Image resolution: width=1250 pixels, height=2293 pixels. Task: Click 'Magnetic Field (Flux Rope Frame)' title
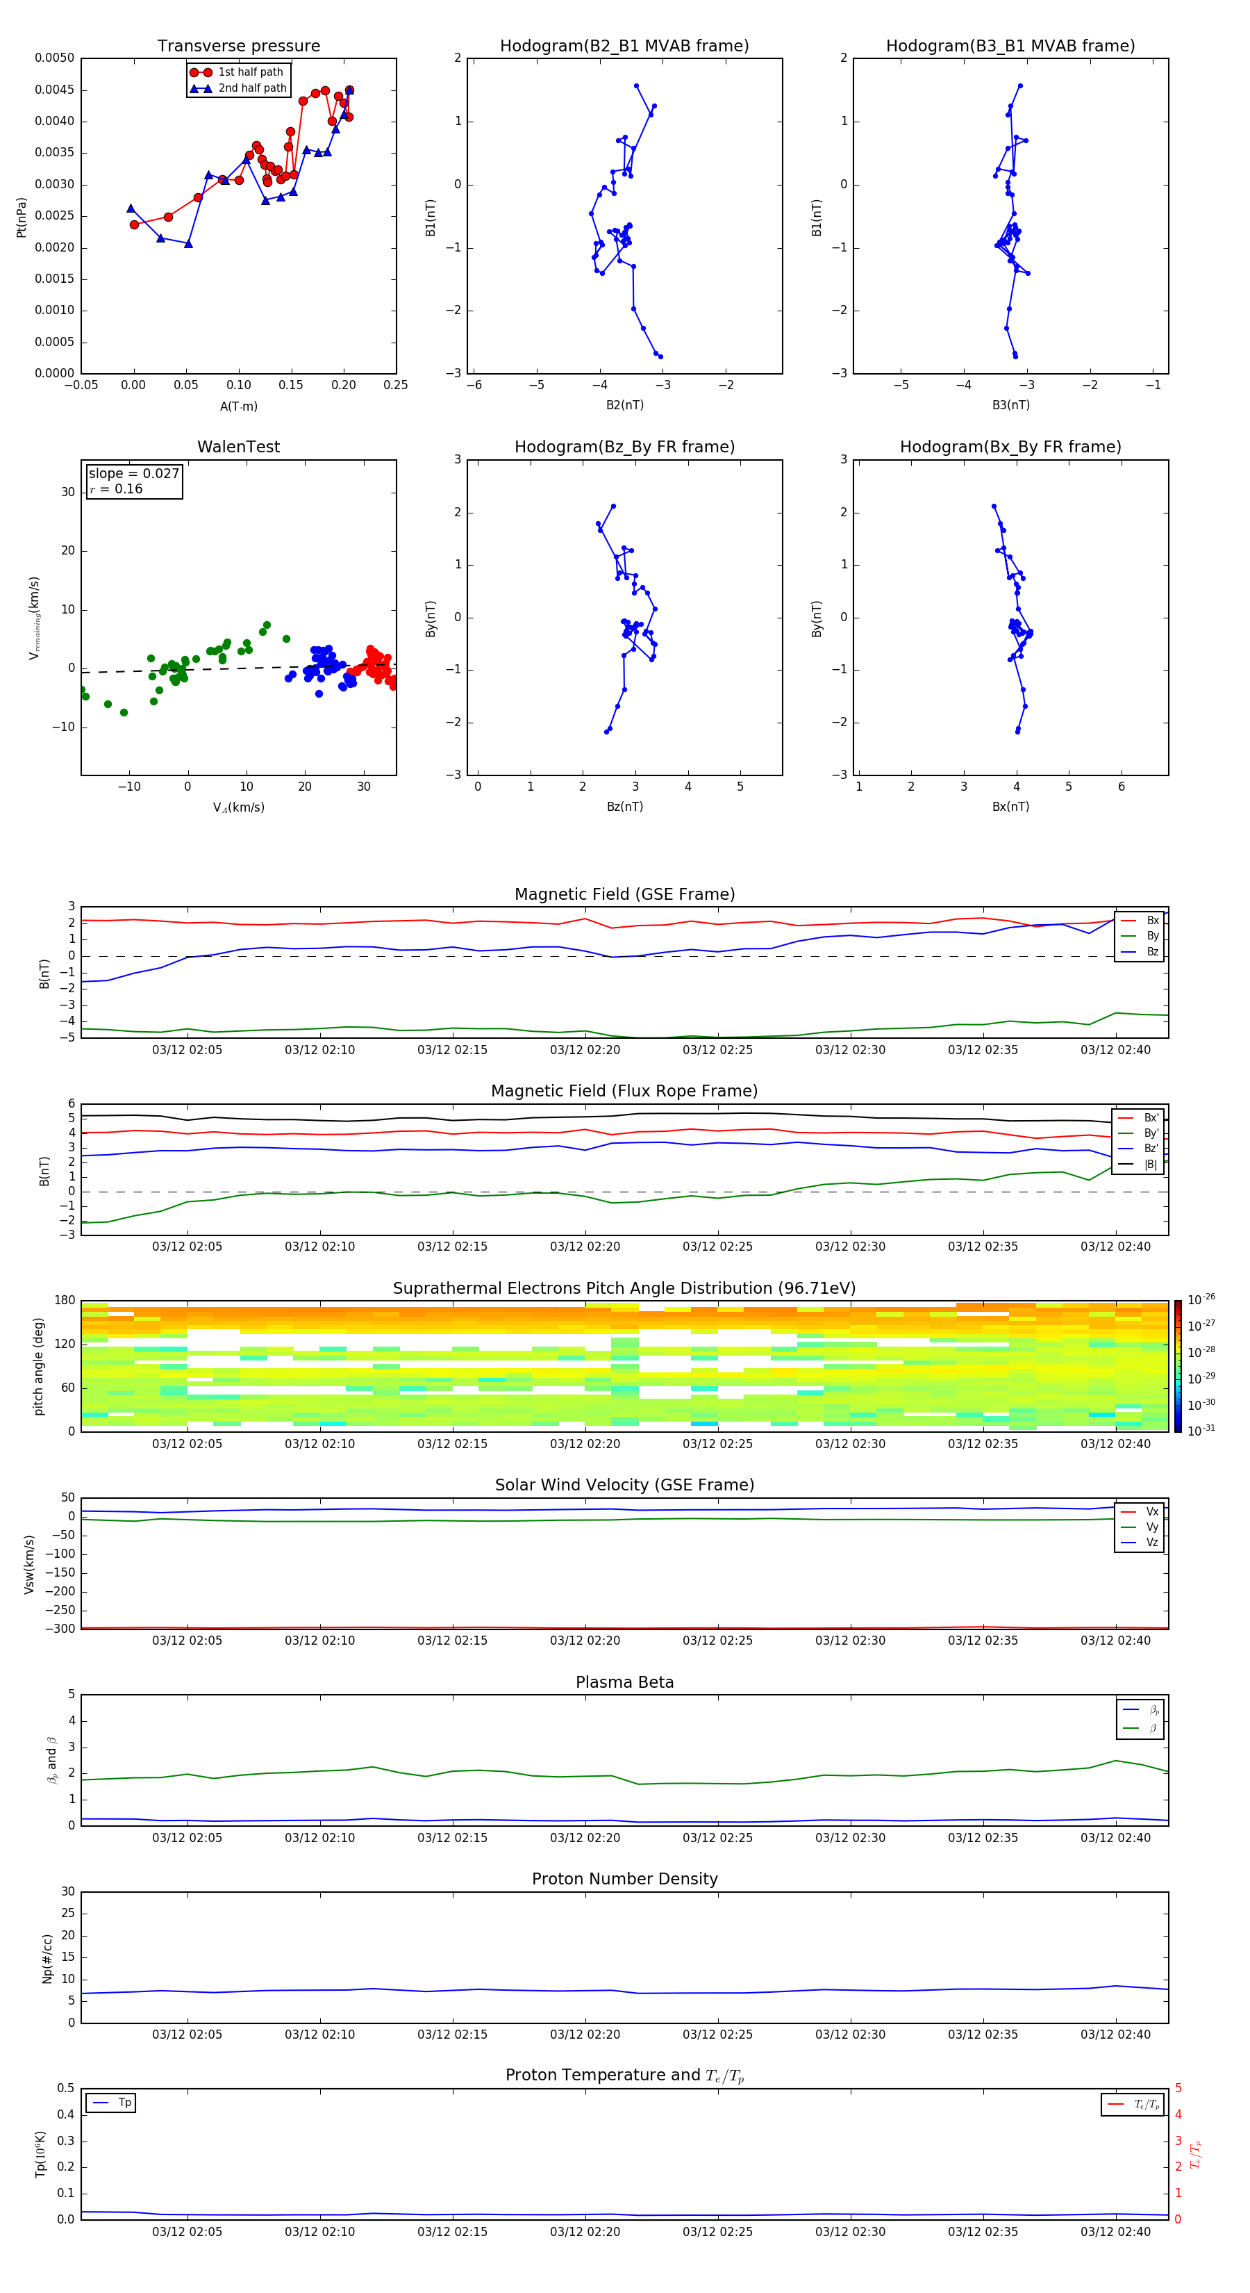pos(624,1092)
